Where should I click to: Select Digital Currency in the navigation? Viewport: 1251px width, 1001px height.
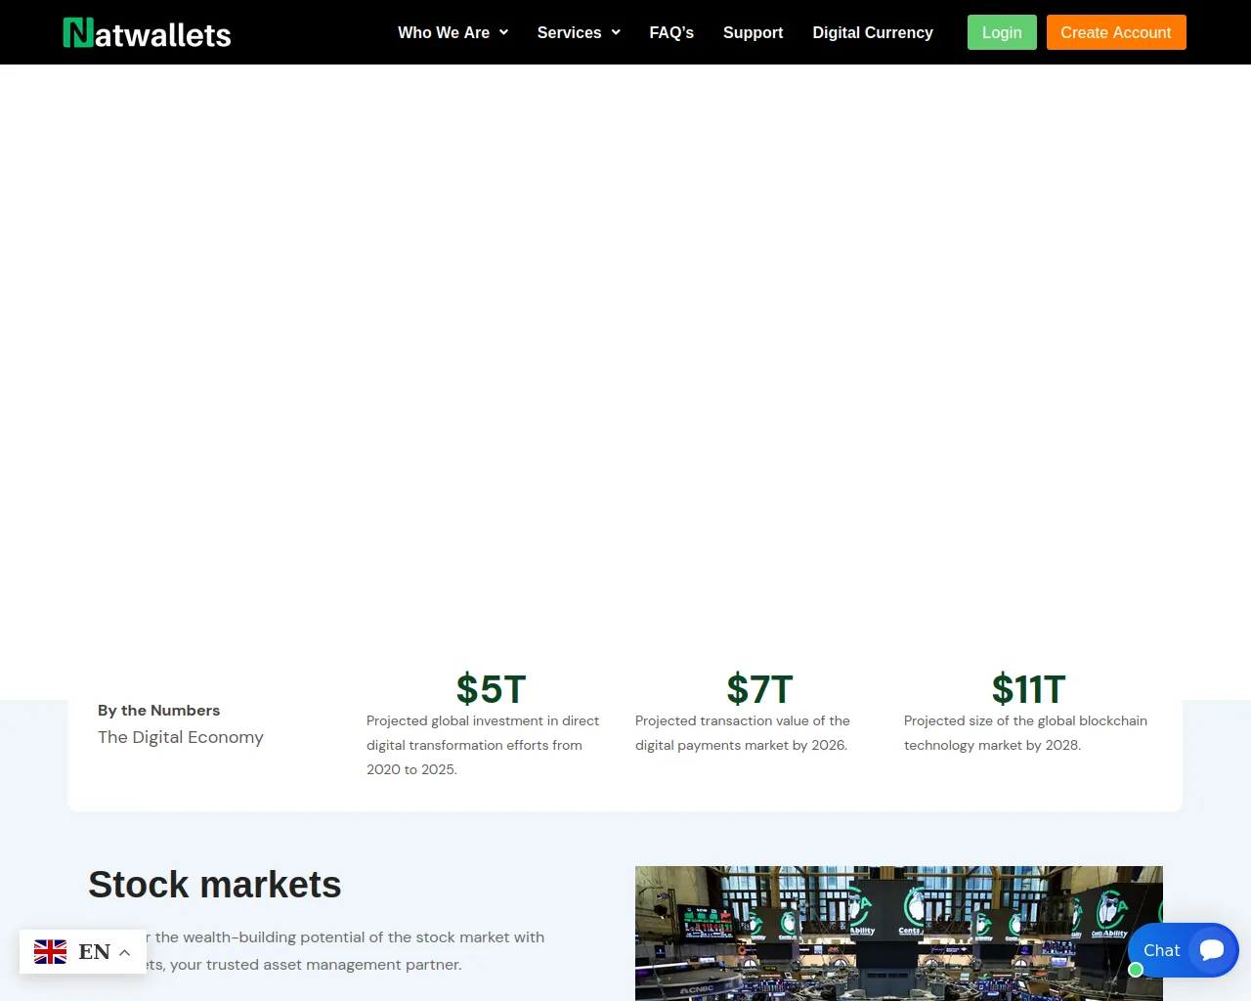[x=873, y=32]
